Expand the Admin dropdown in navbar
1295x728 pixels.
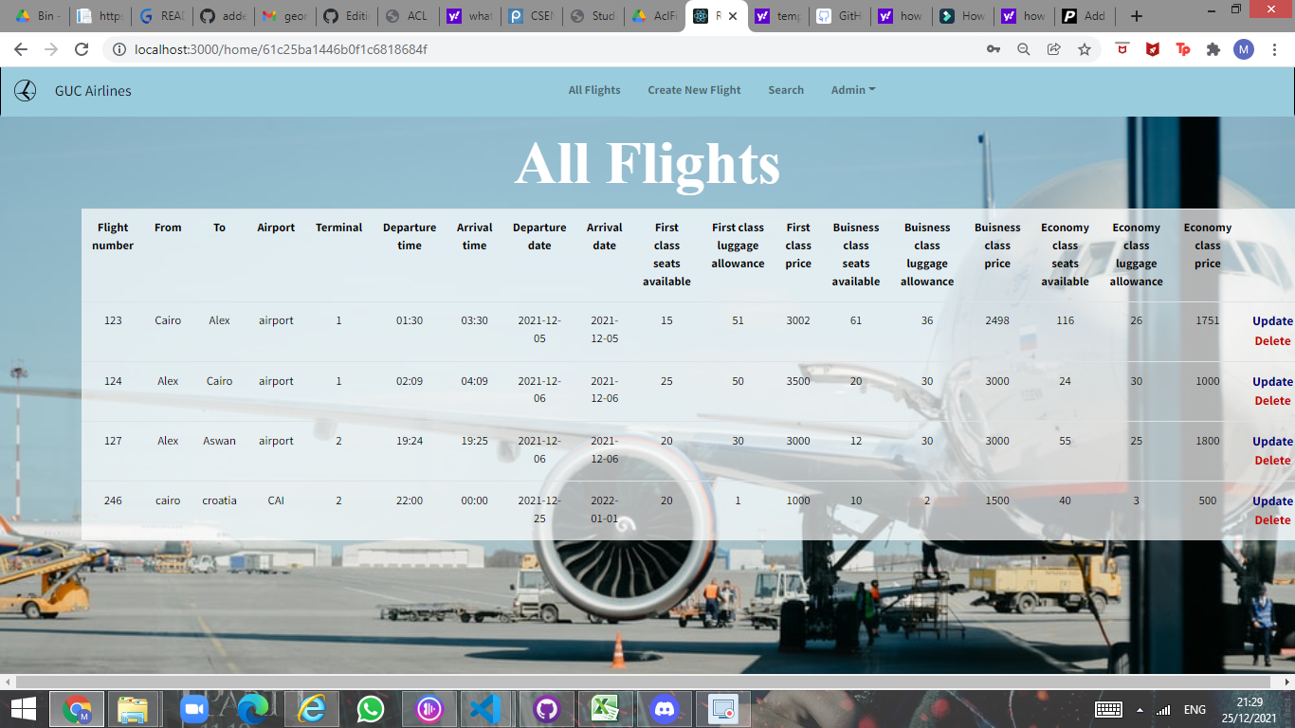pos(853,90)
